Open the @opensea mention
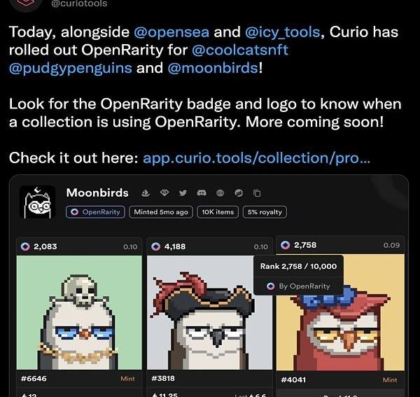The image size is (420, 397). (x=171, y=32)
